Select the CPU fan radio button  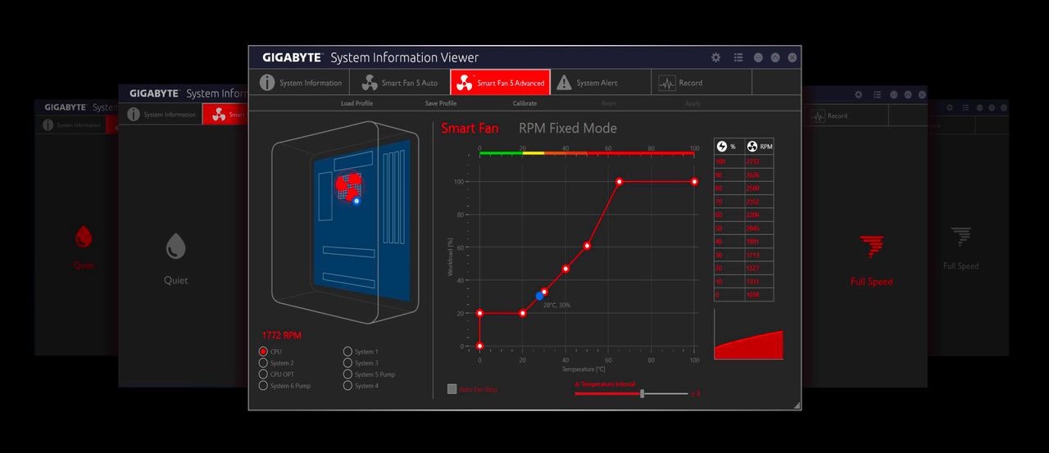pyautogui.click(x=263, y=351)
